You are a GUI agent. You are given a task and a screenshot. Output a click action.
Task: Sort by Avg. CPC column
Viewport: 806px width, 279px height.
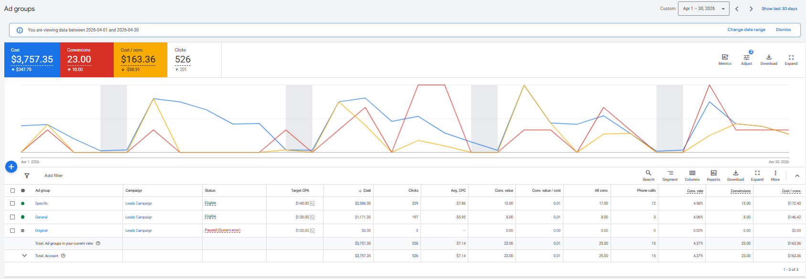(x=458, y=190)
